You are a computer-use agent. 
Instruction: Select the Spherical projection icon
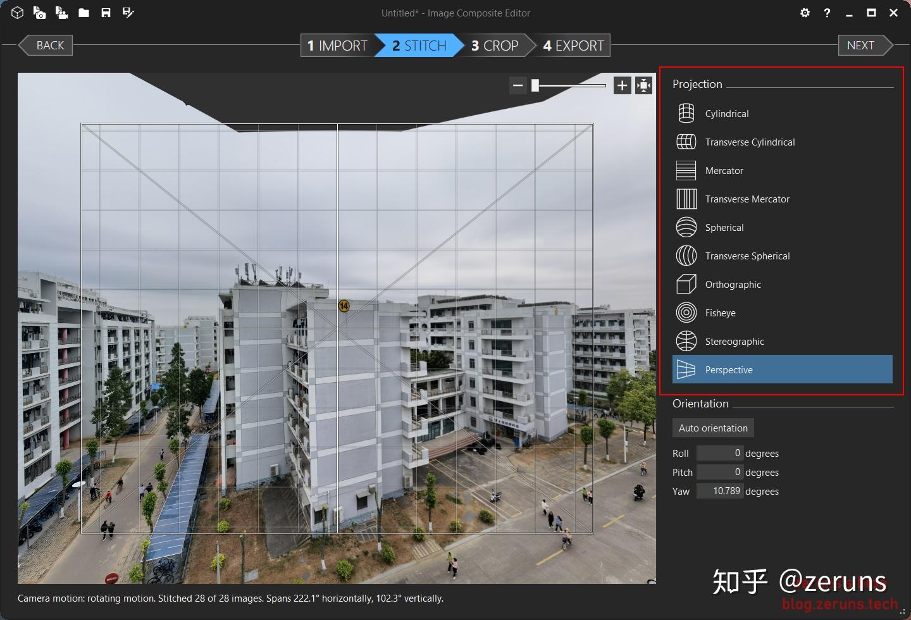(x=686, y=227)
